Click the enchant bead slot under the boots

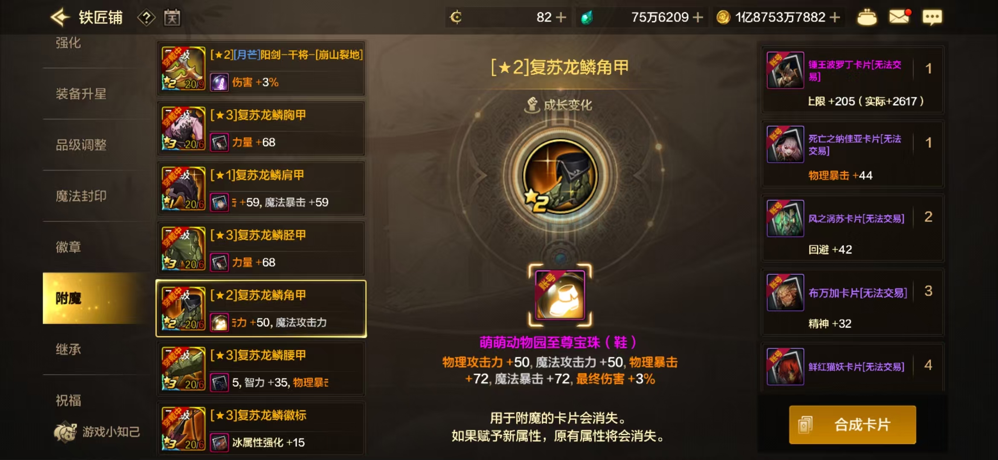pos(560,295)
